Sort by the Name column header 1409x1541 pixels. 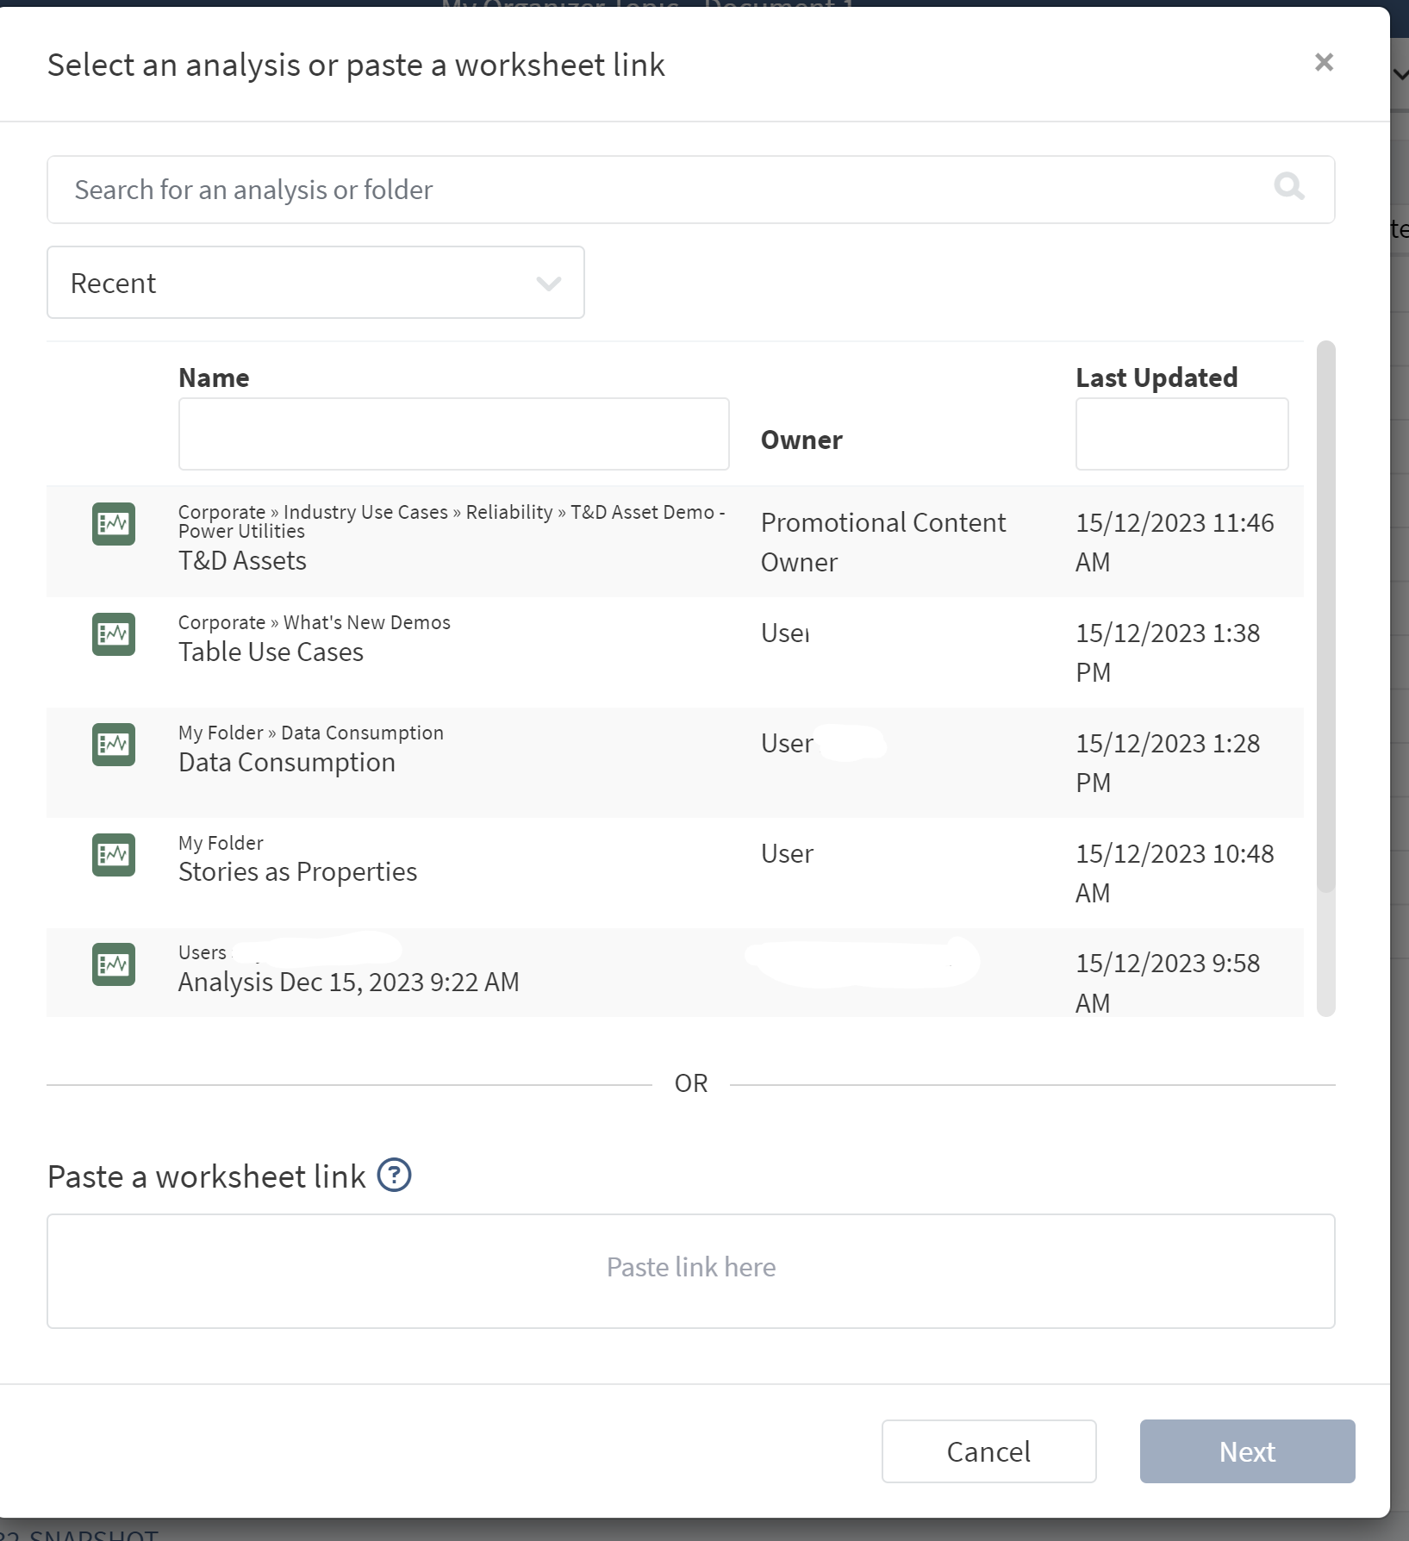pos(214,377)
